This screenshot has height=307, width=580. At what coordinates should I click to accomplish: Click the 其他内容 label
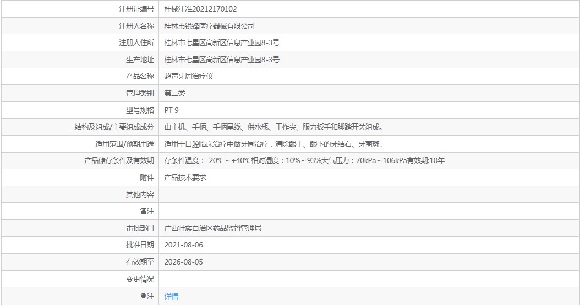[140, 195]
